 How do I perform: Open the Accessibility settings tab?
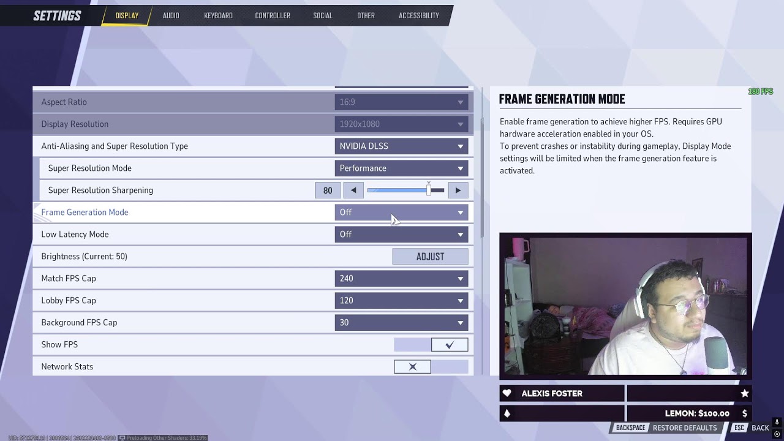pyautogui.click(x=419, y=15)
